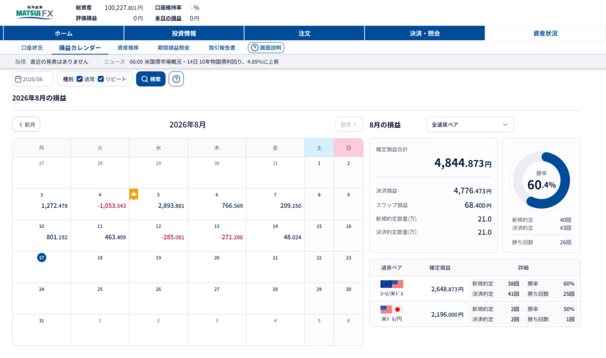Viewport: 606px width, 358px height.
Task: Open the ホーム tab
Action: click(63, 33)
